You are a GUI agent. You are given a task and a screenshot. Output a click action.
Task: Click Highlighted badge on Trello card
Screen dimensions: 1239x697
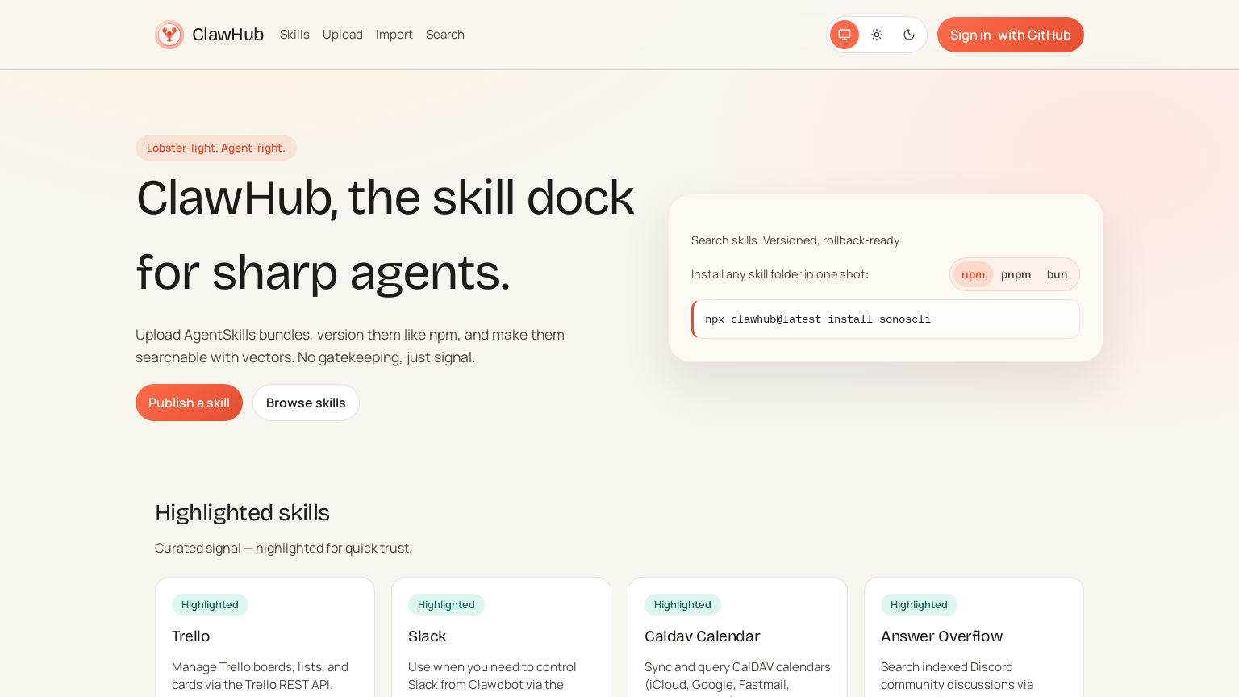210,604
